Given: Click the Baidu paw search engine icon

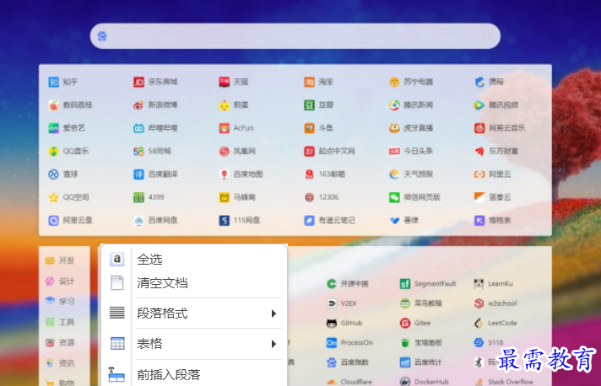Looking at the screenshot, I should pyautogui.click(x=102, y=36).
